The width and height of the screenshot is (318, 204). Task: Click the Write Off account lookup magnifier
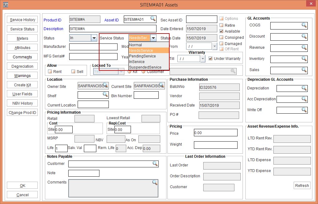(x=304, y=110)
